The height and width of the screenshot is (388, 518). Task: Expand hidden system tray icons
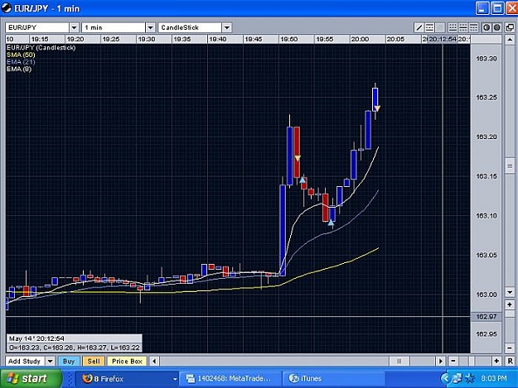coord(446,378)
